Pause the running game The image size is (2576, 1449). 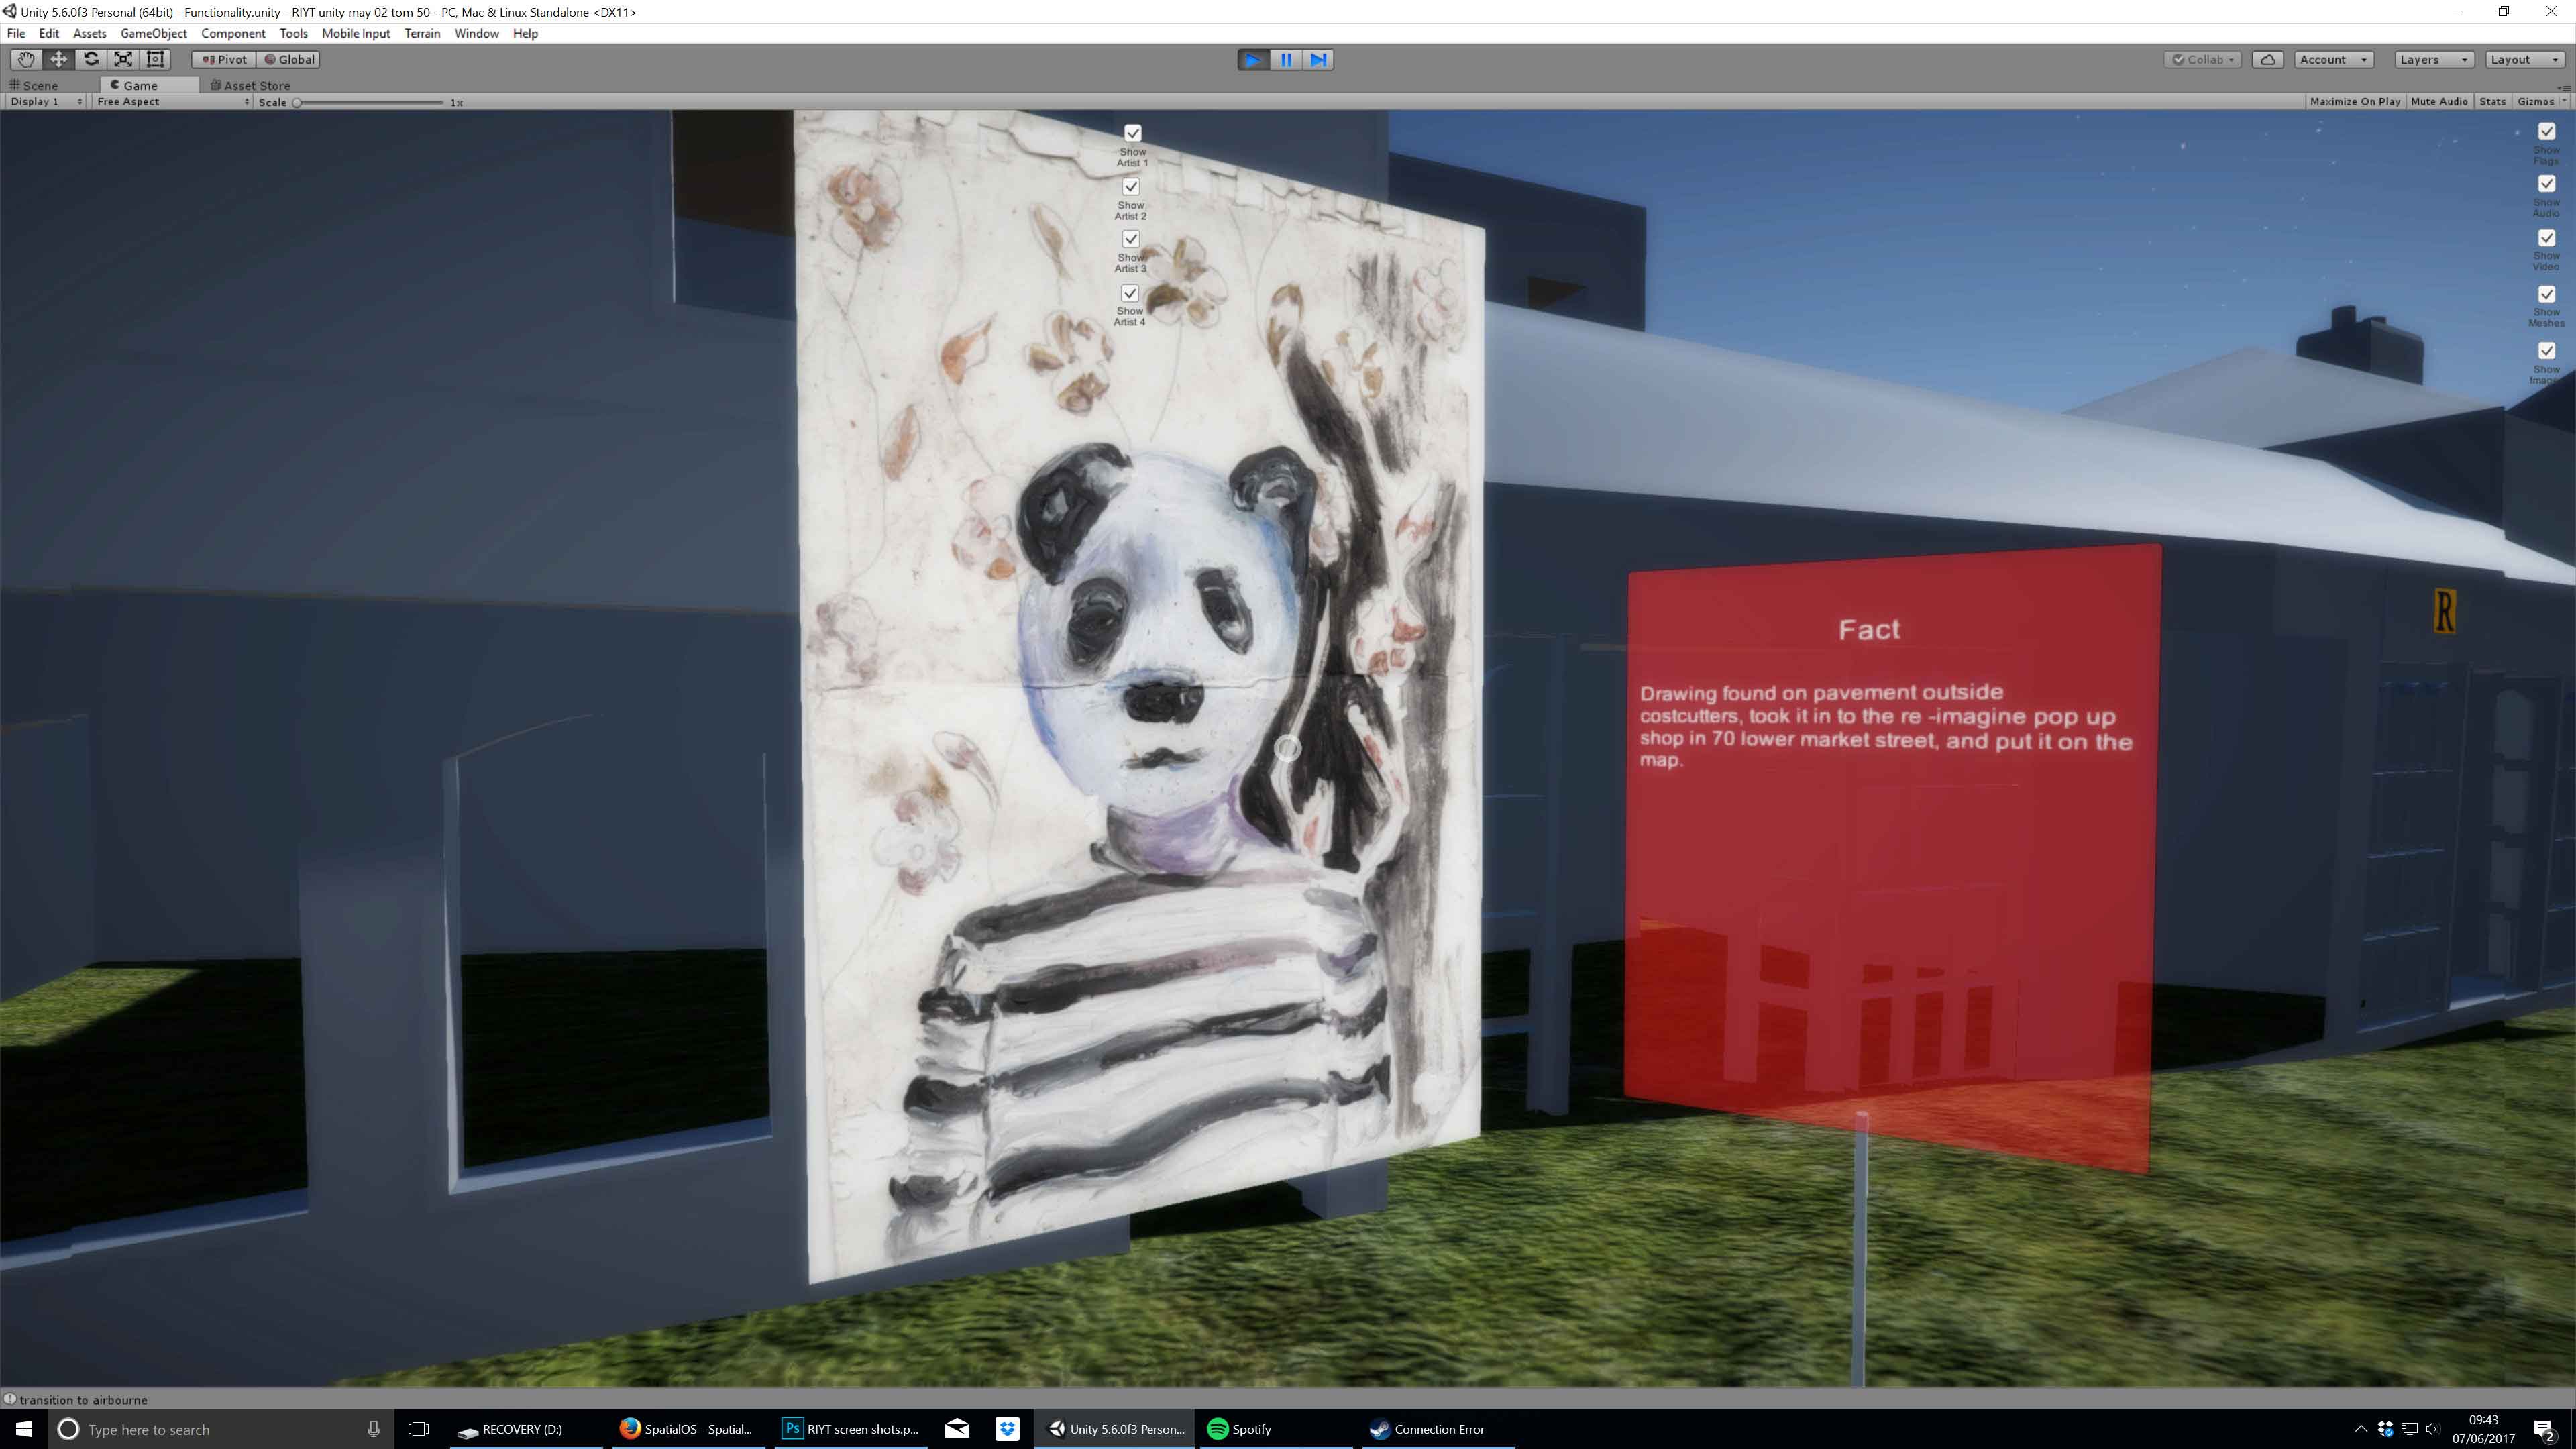(1286, 60)
